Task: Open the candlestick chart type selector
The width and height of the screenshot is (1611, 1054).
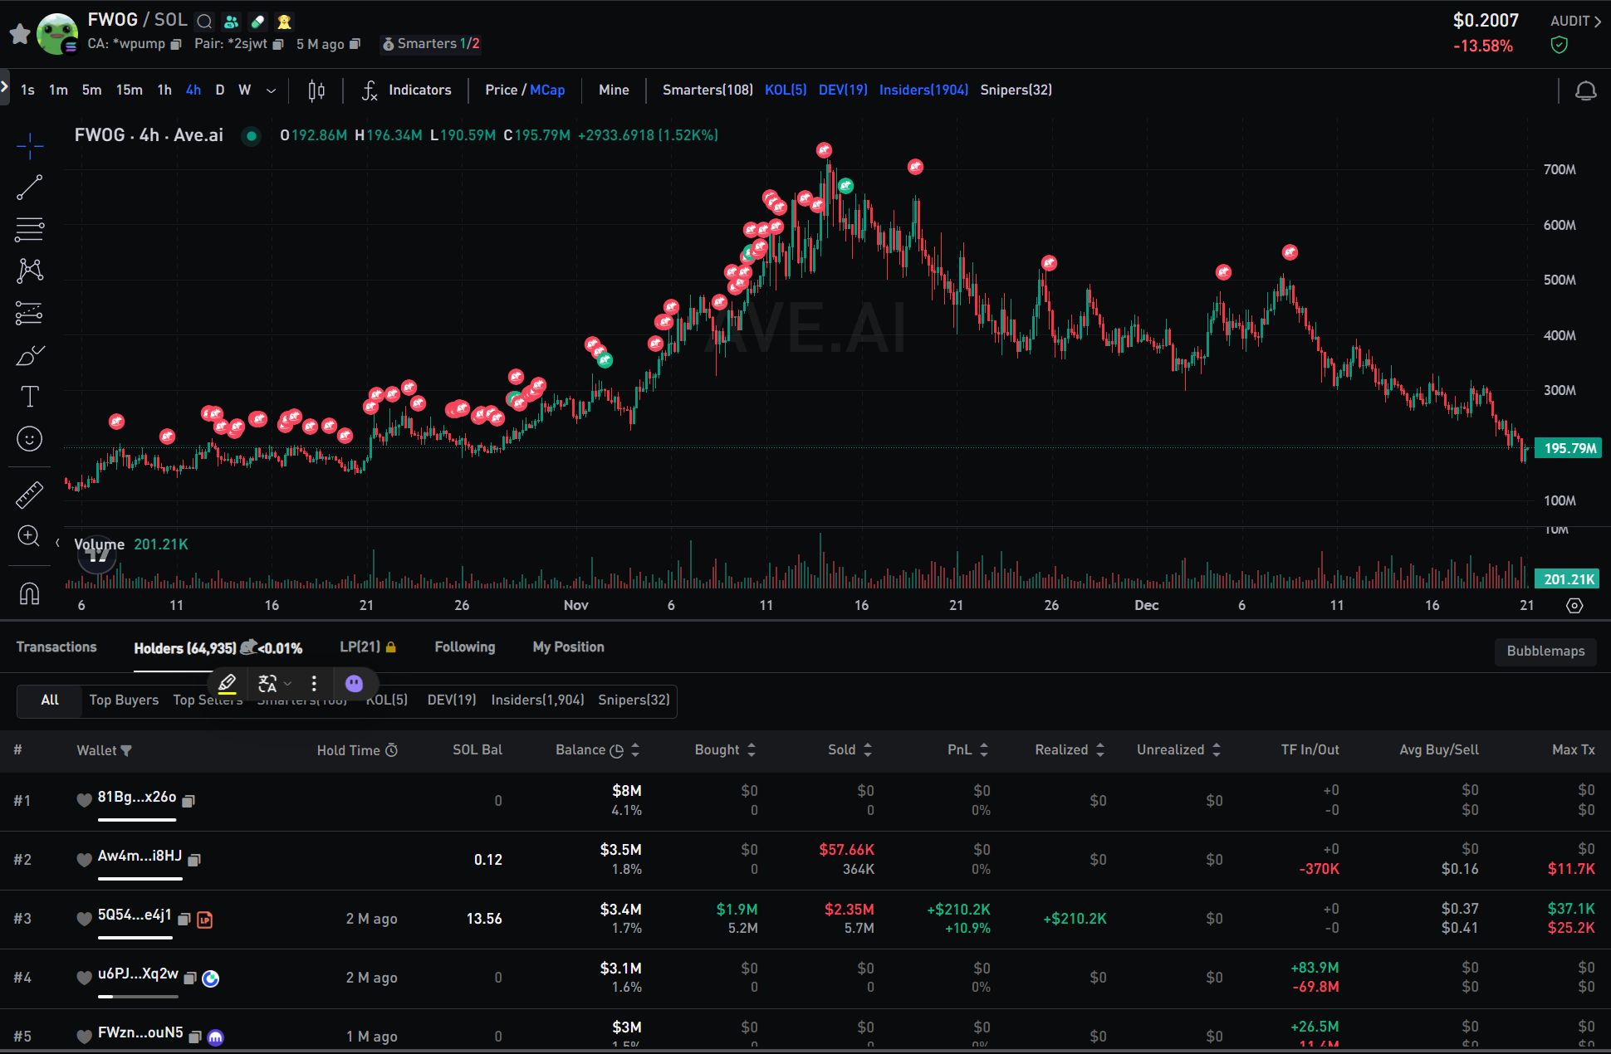Action: click(x=316, y=90)
